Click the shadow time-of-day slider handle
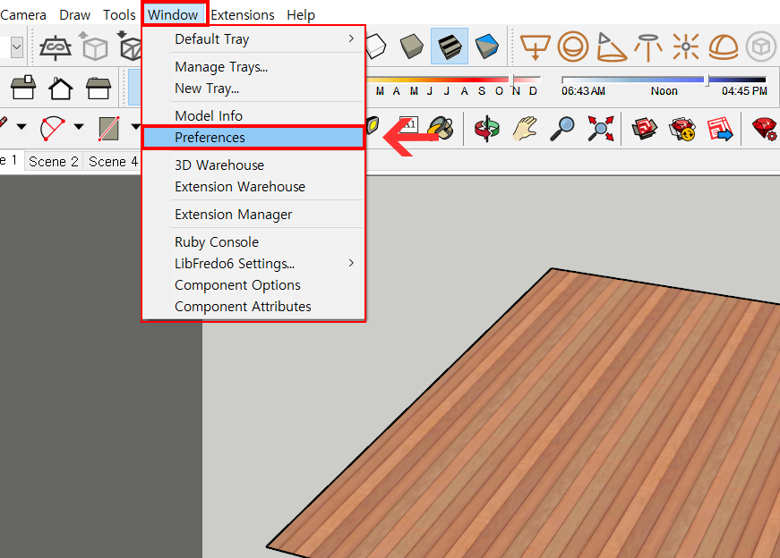 click(x=707, y=80)
